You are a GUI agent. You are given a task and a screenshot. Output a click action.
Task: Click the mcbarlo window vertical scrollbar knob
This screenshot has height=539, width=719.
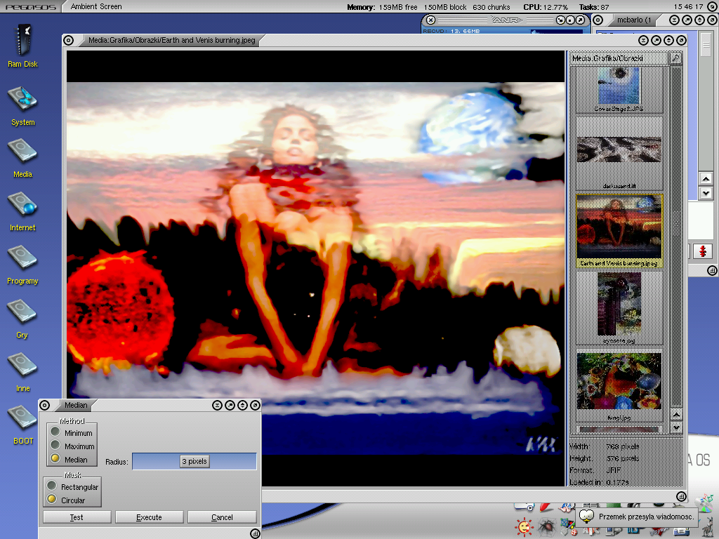[706, 45]
